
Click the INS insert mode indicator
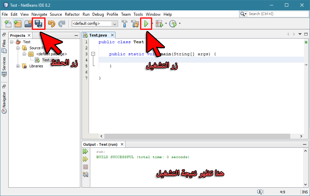click(305, 192)
